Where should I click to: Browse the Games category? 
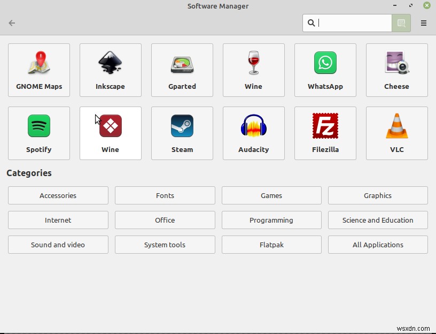pyautogui.click(x=271, y=195)
